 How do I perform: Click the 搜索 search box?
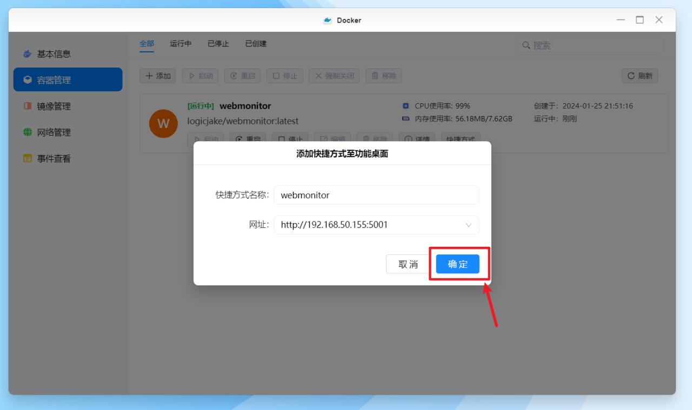589,45
